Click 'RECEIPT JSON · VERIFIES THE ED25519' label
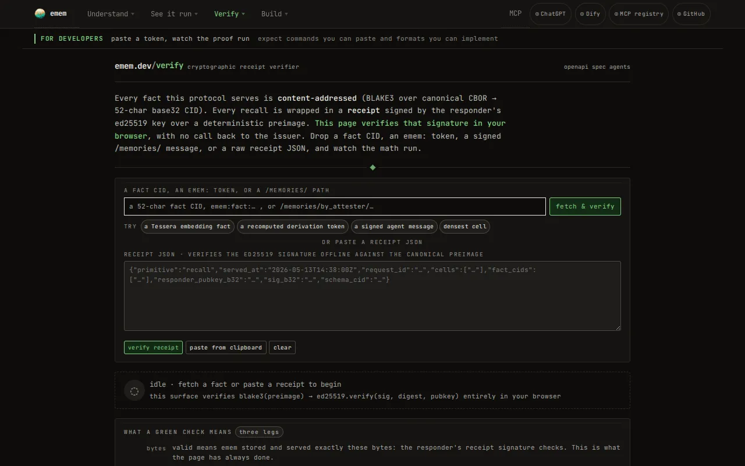 (304, 255)
